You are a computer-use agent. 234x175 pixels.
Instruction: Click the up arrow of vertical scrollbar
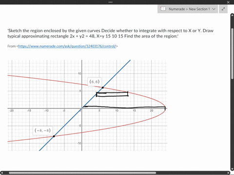tap(232, 15)
